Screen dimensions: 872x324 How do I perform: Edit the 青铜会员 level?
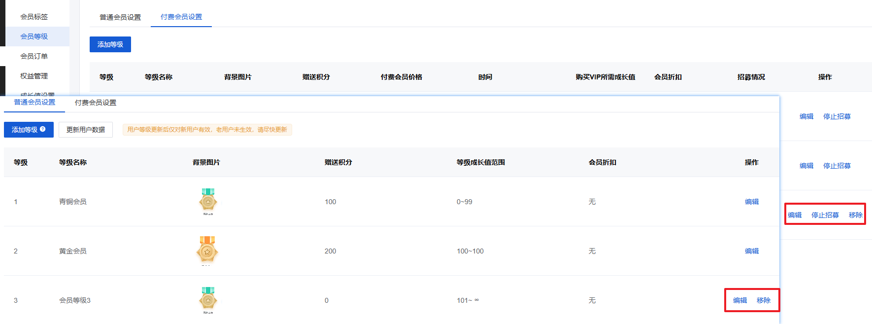coord(752,202)
